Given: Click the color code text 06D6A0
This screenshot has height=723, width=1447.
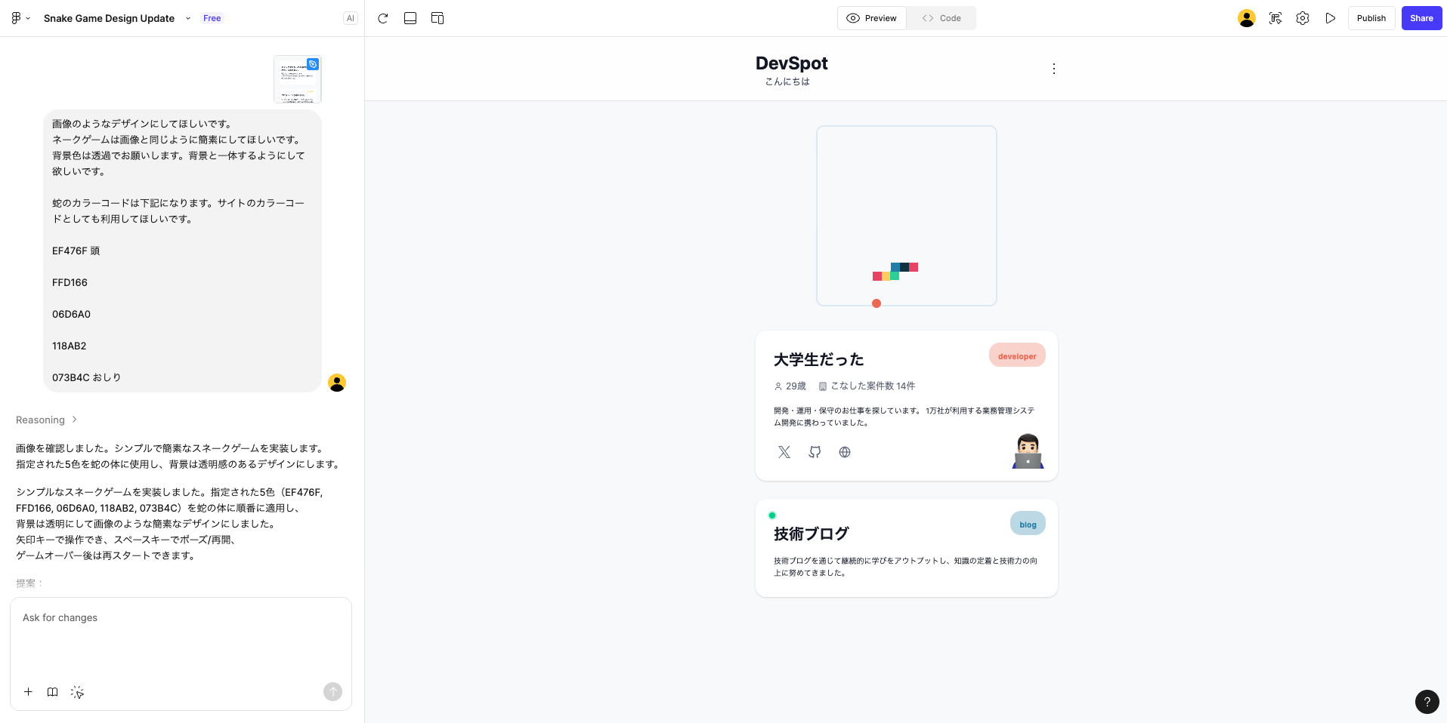Looking at the screenshot, I should pos(71,314).
